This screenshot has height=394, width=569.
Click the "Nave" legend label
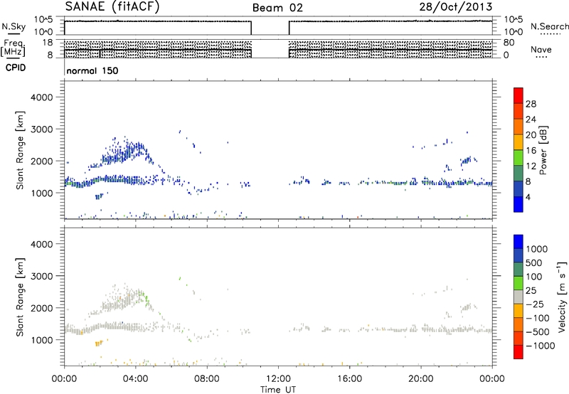tap(541, 49)
